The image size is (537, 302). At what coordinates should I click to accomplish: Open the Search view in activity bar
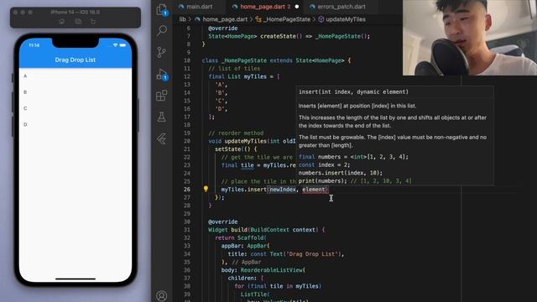(x=162, y=30)
